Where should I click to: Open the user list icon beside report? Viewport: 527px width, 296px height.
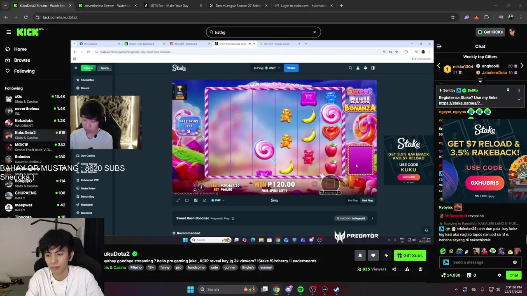tap(420, 269)
